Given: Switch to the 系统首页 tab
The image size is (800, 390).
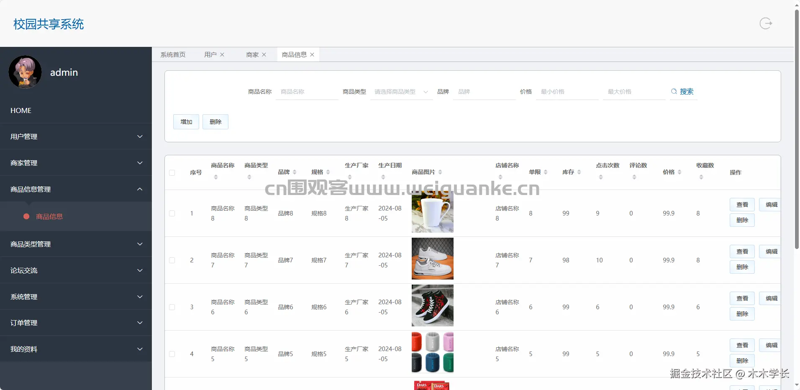Looking at the screenshot, I should pyautogui.click(x=173, y=54).
